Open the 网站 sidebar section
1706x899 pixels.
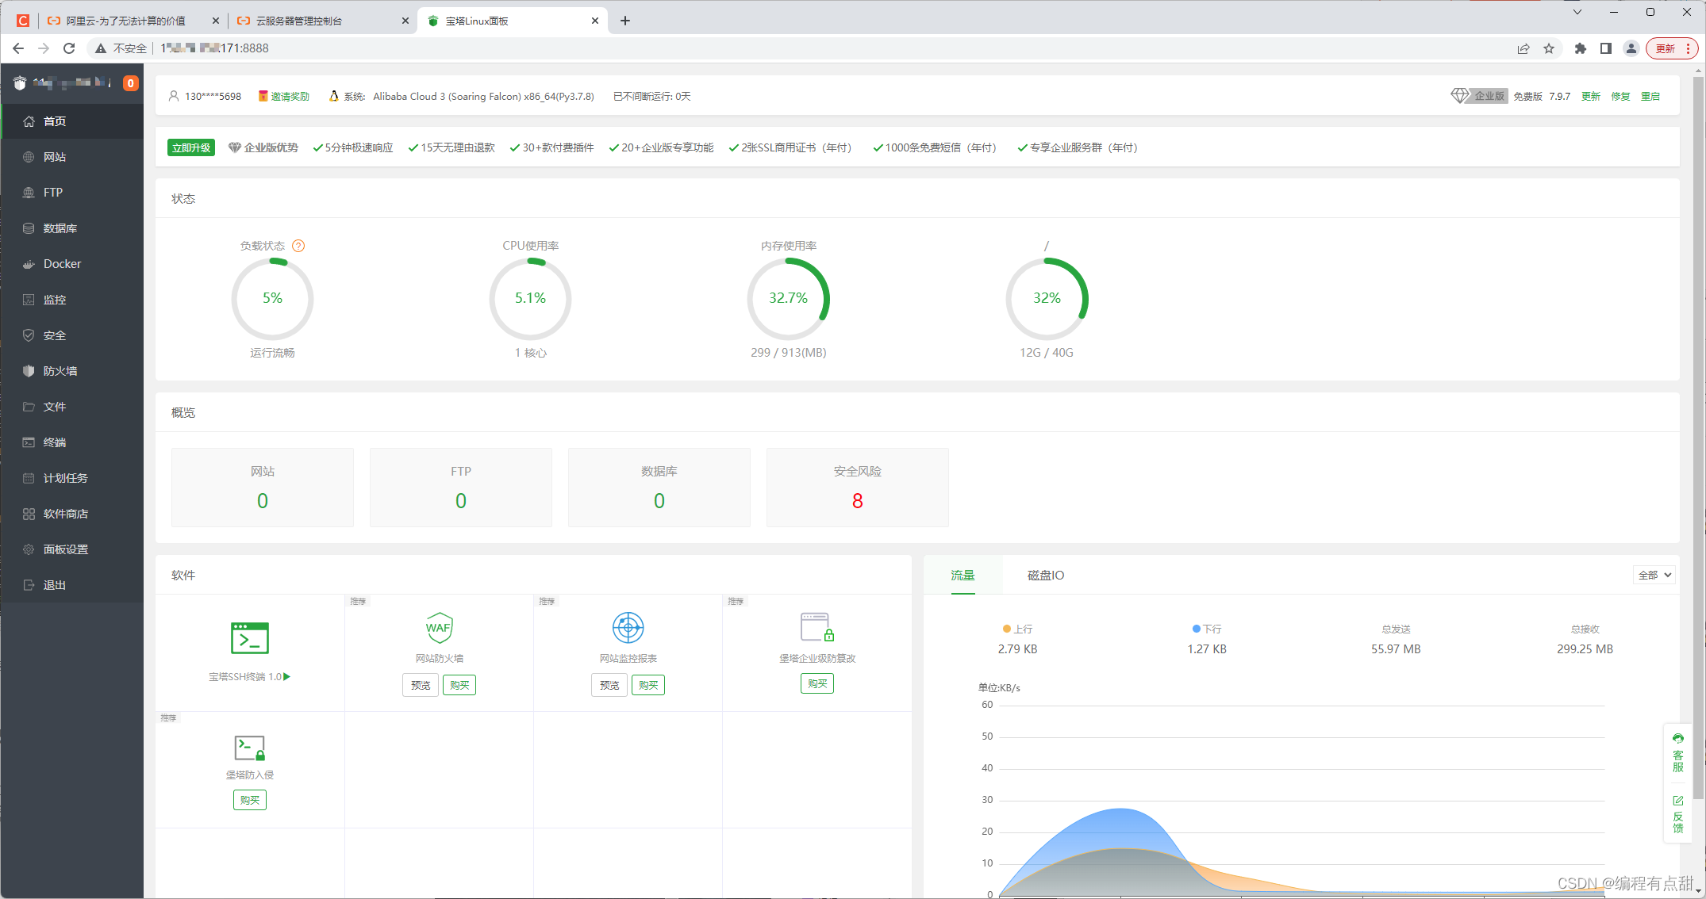[72, 157]
